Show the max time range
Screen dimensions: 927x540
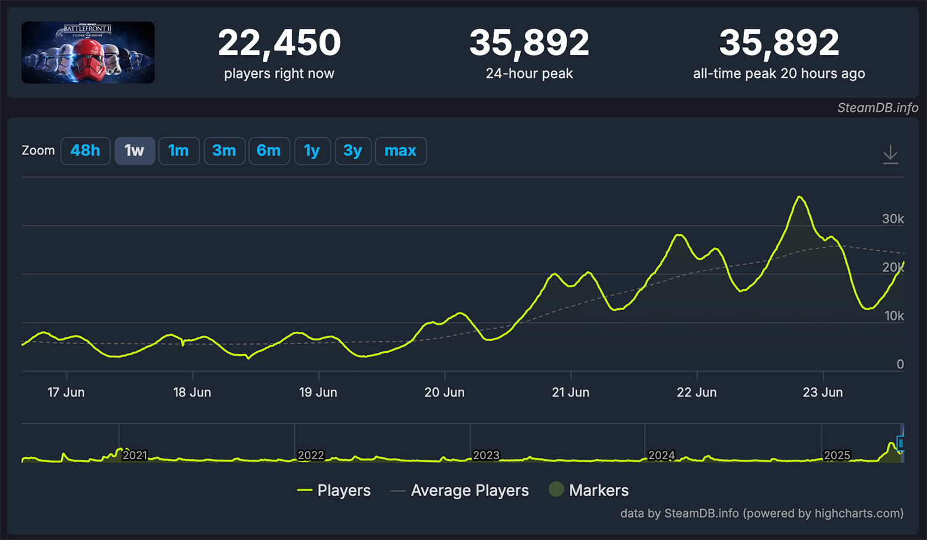click(400, 151)
